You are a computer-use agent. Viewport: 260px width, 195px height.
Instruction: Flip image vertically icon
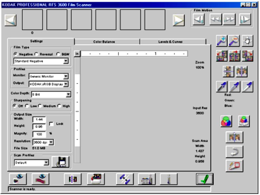pos(229,71)
